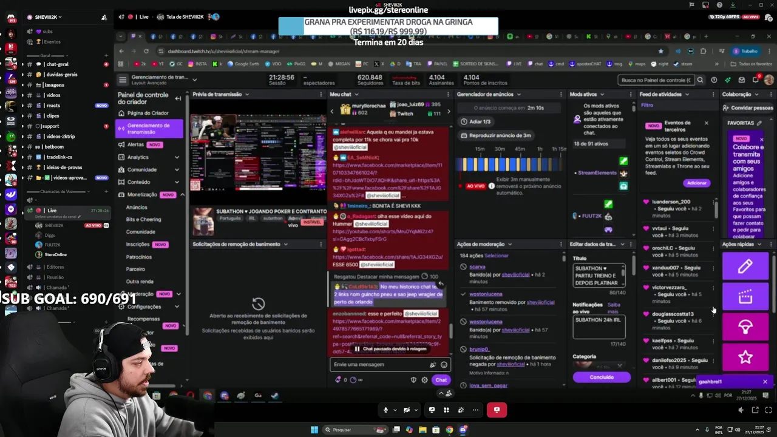Click the parachute raid quick action tile

[x=745, y=327]
